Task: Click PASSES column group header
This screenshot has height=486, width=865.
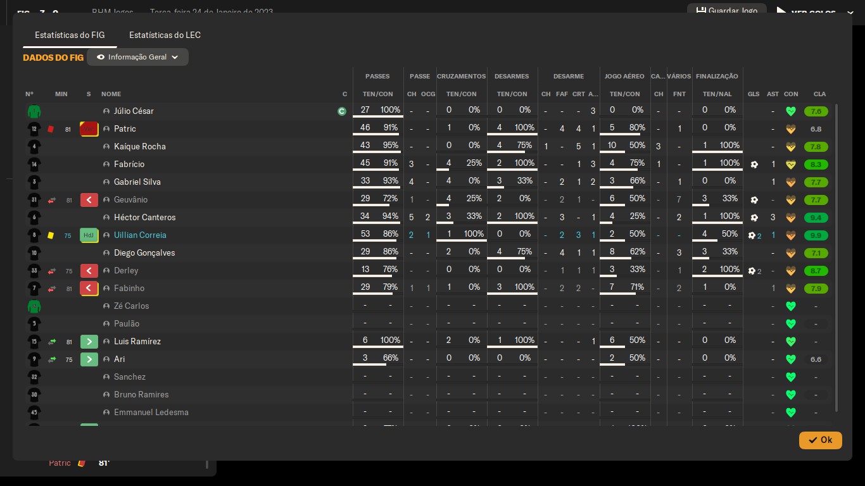Action: tap(377, 77)
